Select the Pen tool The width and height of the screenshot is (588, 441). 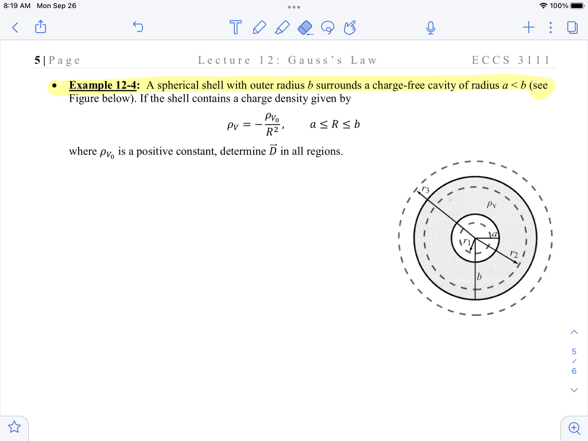(x=259, y=27)
